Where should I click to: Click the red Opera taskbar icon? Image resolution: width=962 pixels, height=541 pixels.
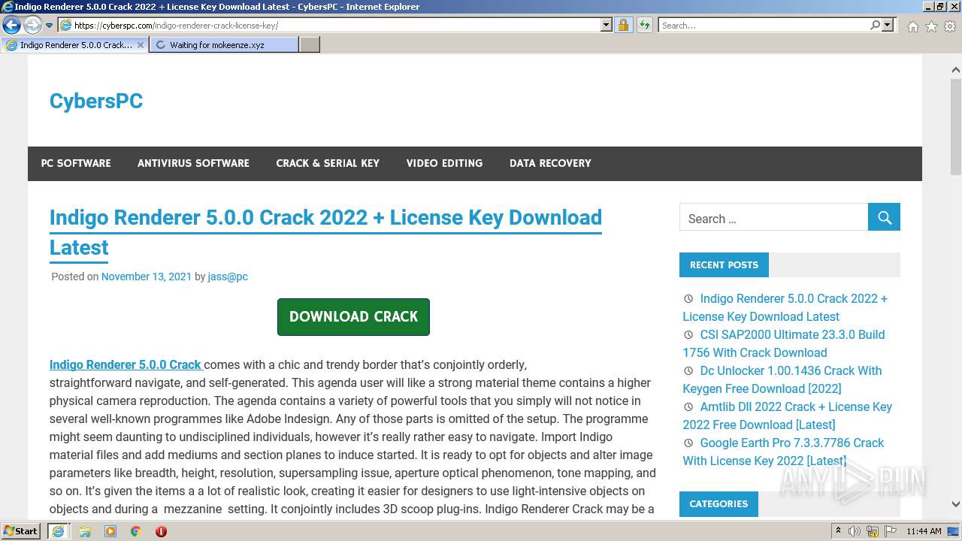pyautogui.click(x=161, y=531)
